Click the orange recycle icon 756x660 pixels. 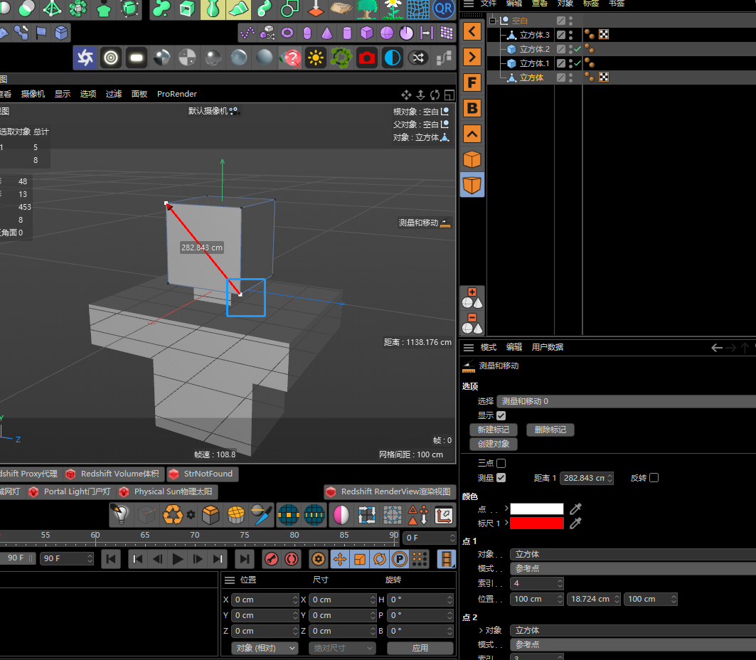[173, 514]
